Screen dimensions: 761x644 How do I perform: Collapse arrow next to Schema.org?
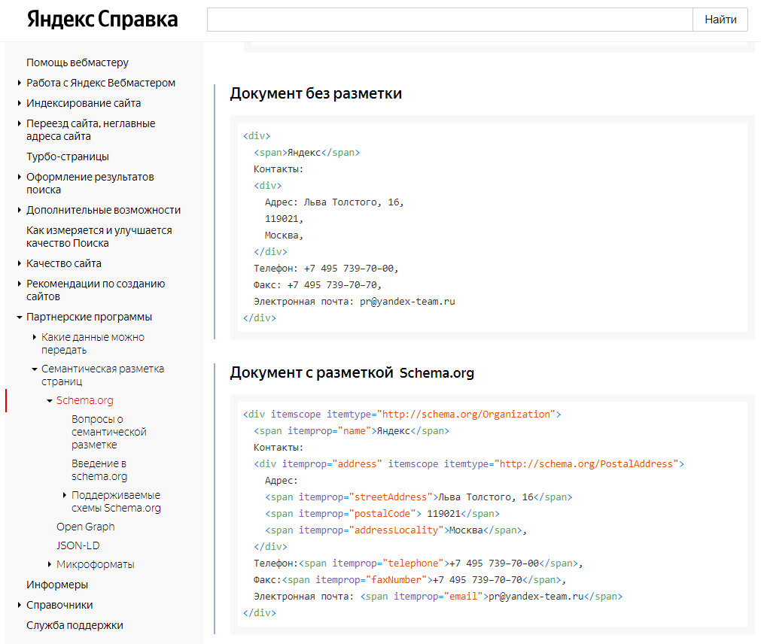(50, 400)
